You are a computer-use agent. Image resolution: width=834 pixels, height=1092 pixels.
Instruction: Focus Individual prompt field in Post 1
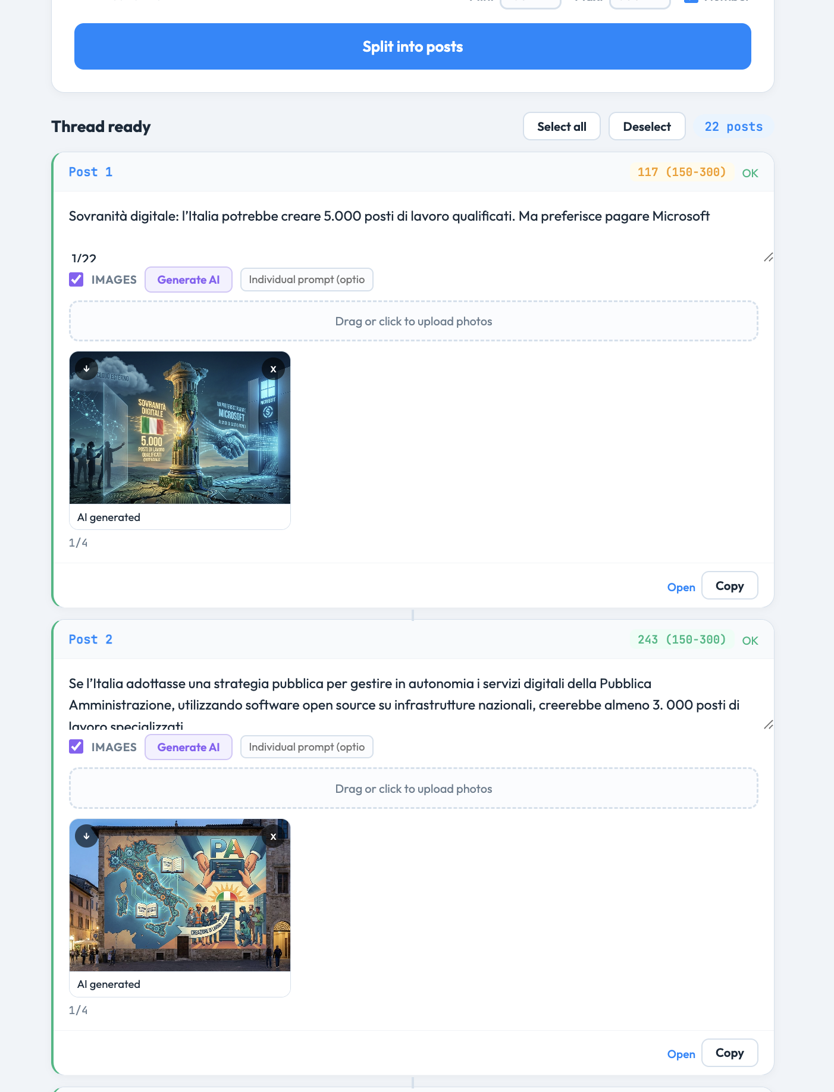306,280
